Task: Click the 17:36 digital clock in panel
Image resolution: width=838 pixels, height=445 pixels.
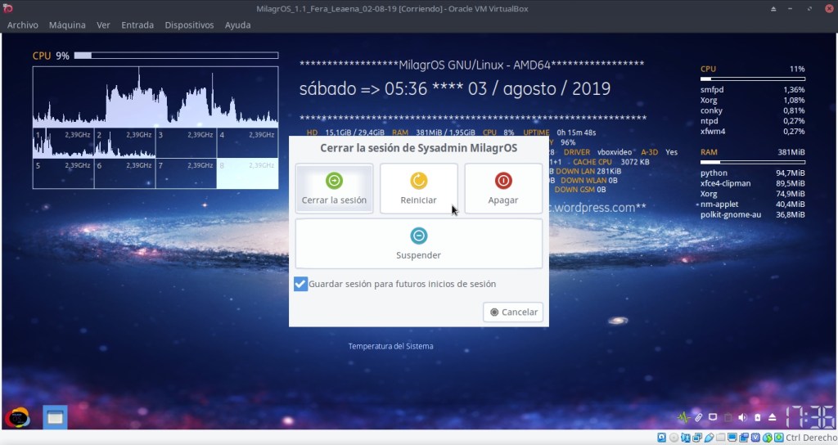Action: (809, 416)
